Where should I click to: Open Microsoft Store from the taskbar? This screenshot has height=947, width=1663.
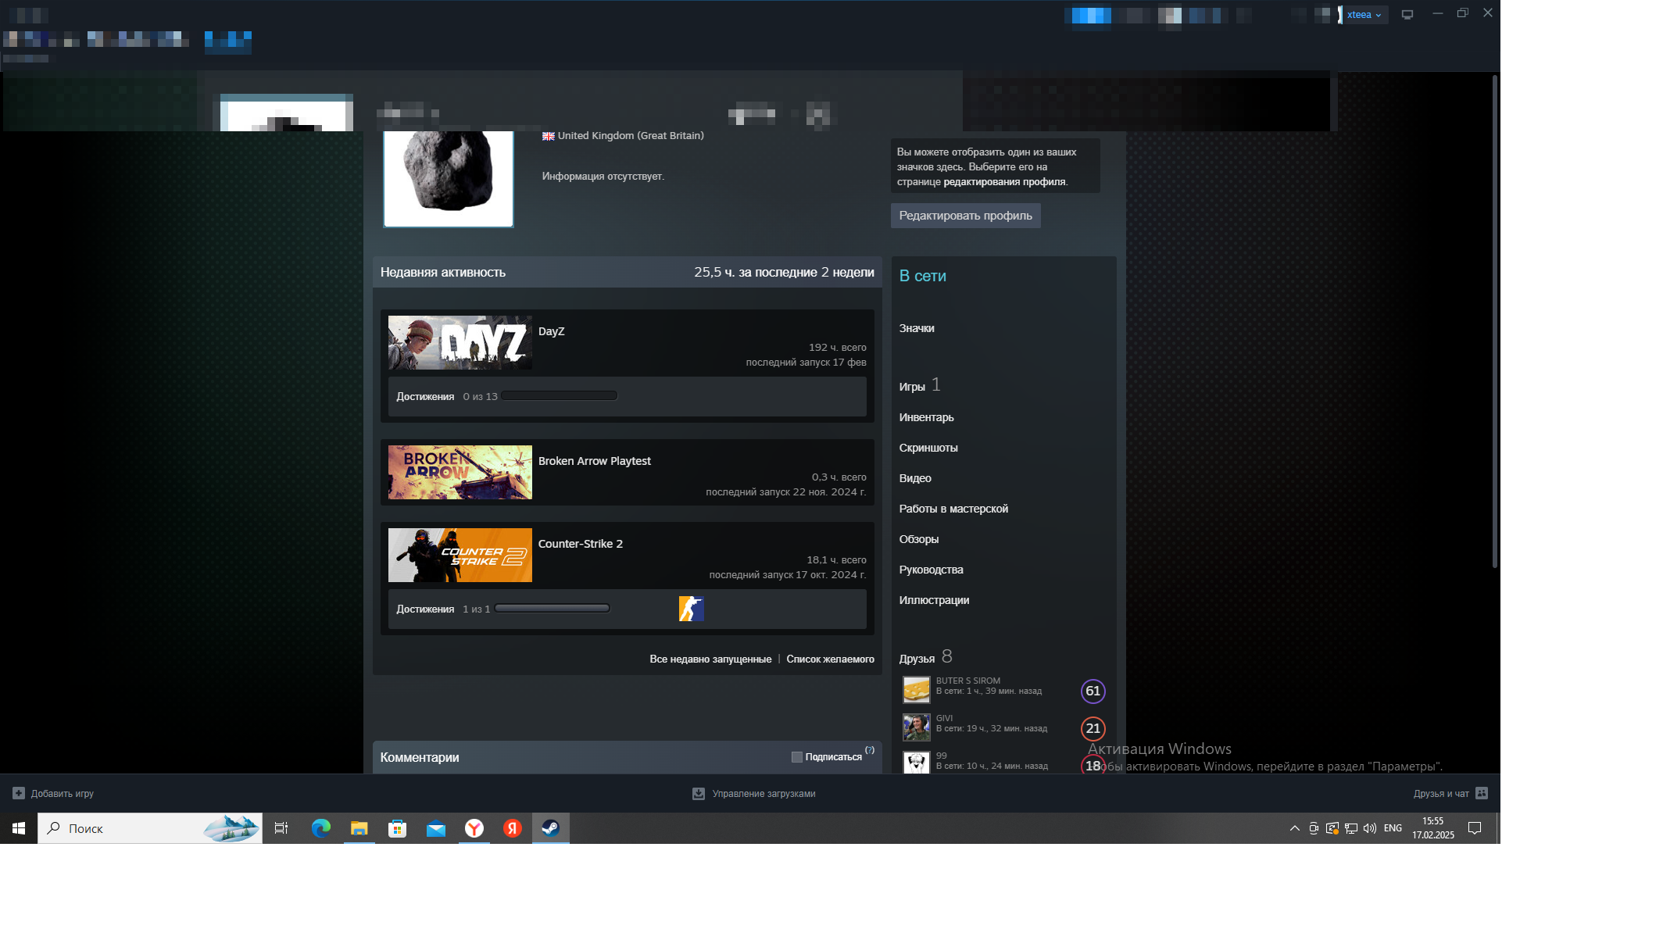point(398,828)
